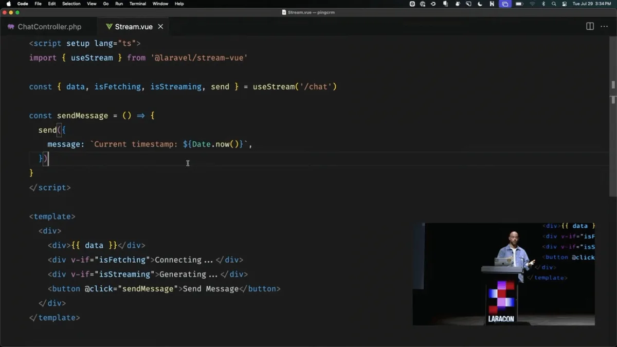Viewport: 617px width, 347px height.
Task: Open Spotlight search magnifier icon
Action: click(554, 4)
